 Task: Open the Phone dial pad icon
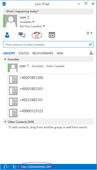[x=37, y=35]
